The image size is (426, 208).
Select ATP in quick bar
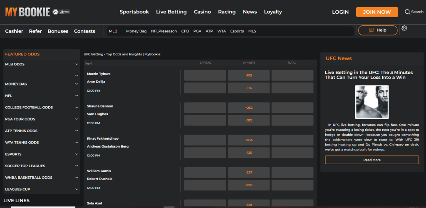pos(209,31)
